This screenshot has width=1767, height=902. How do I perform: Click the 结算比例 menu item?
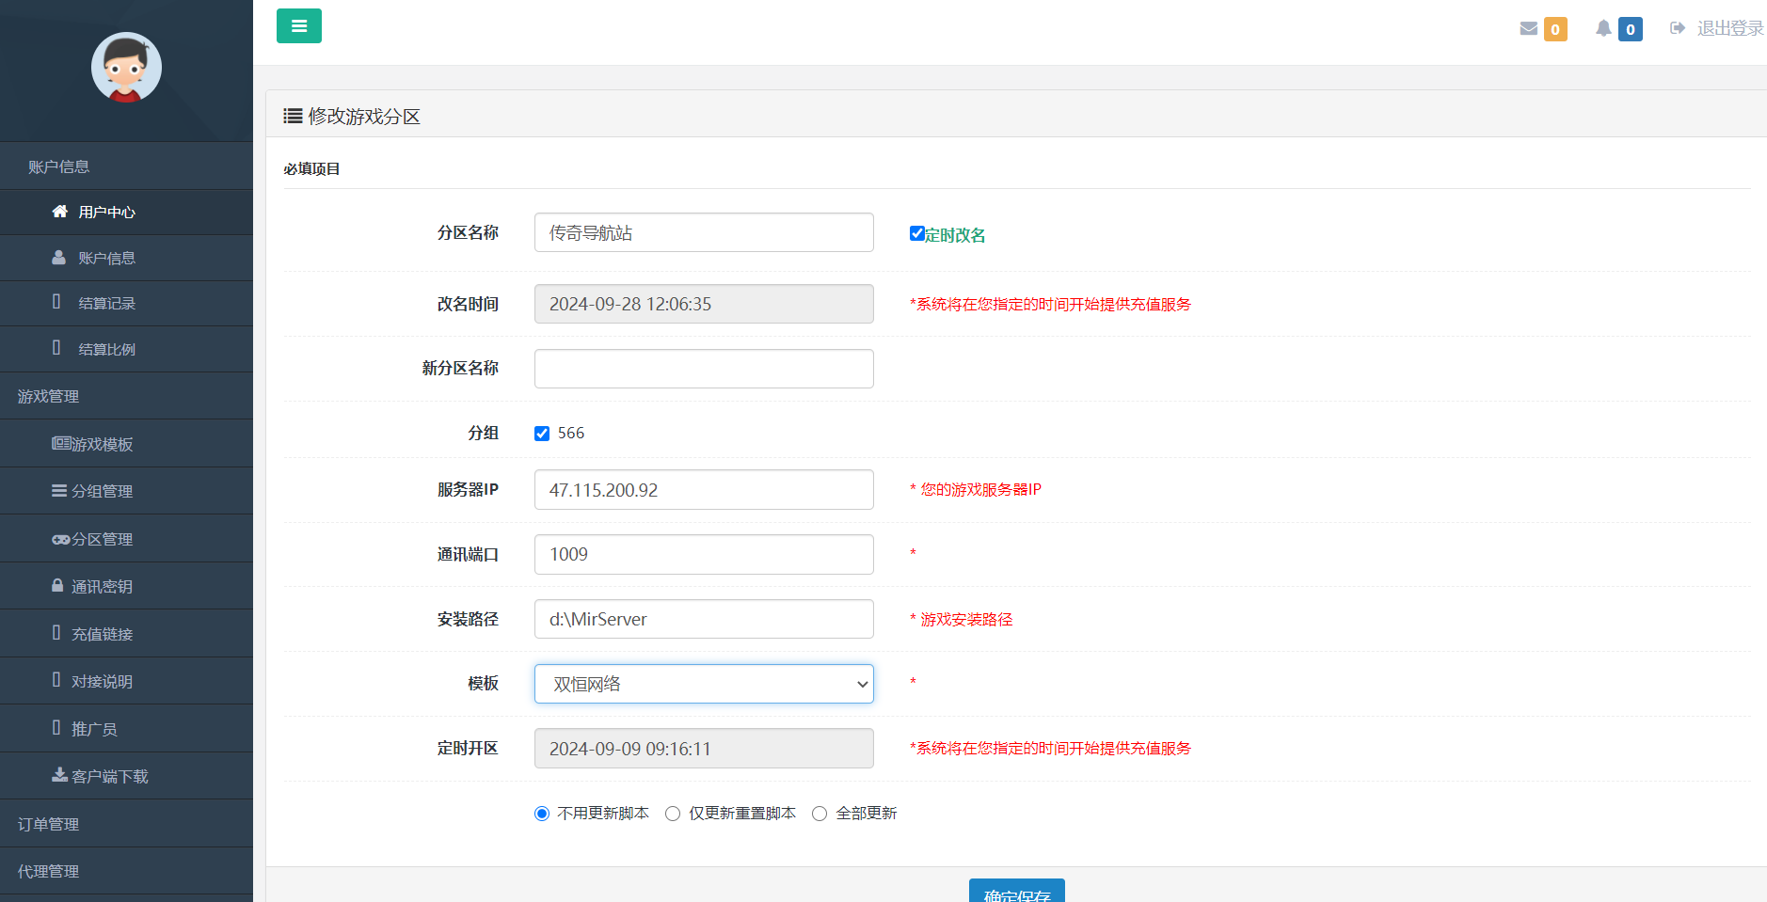coord(126,349)
